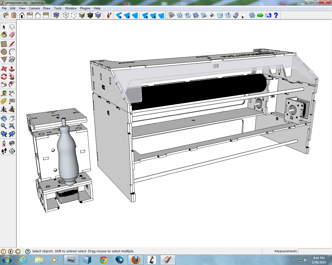The height and width of the screenshot is (265, 332).
Task: Open the Plugins menu
Action: point(85,8)
